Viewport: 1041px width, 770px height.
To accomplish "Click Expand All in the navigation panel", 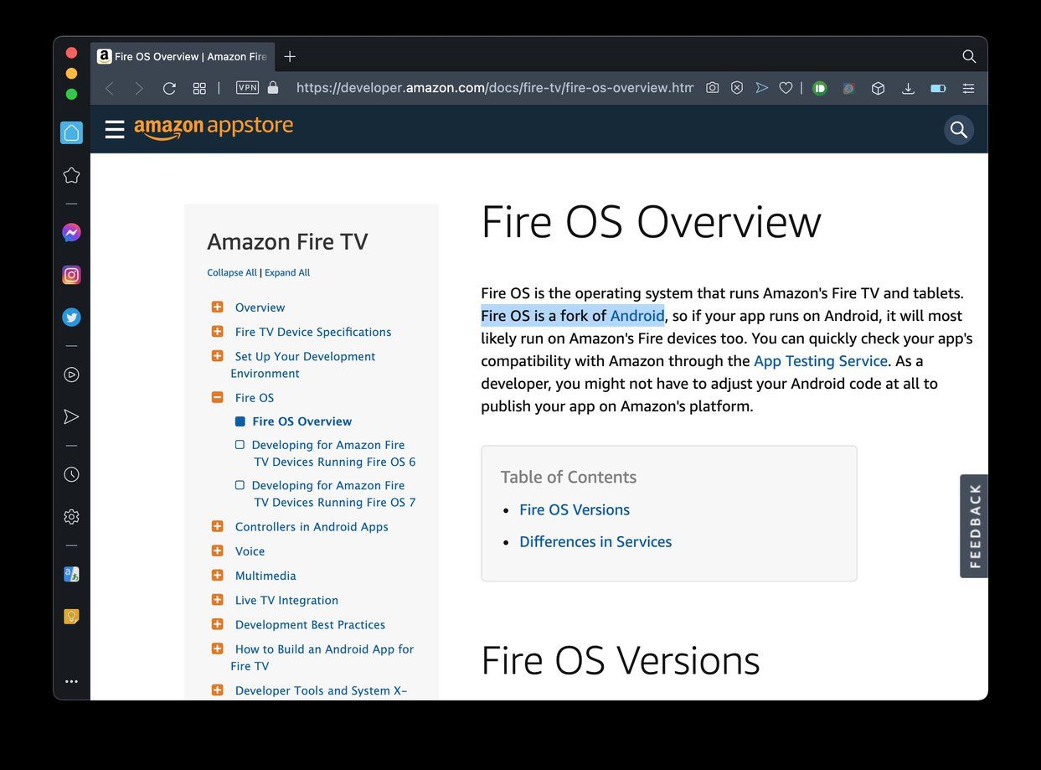I will point(287,272).
